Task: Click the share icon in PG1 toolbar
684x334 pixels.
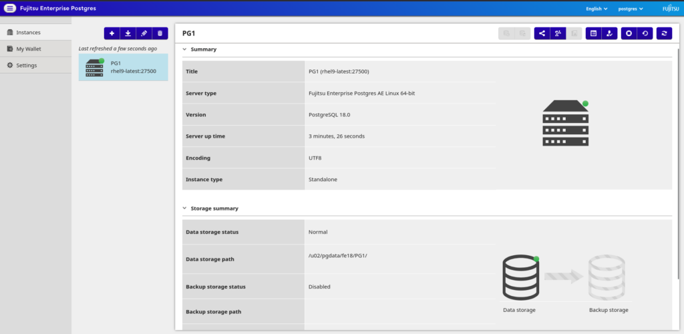Action: [x=542, y=33]
